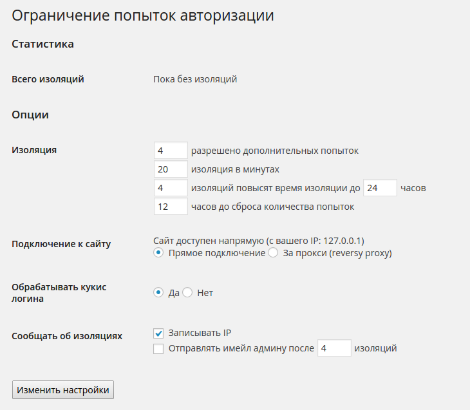This screenshot has width=470, height=410.
Task: Focus the hours until retries reset field
Action: point(171,207)
